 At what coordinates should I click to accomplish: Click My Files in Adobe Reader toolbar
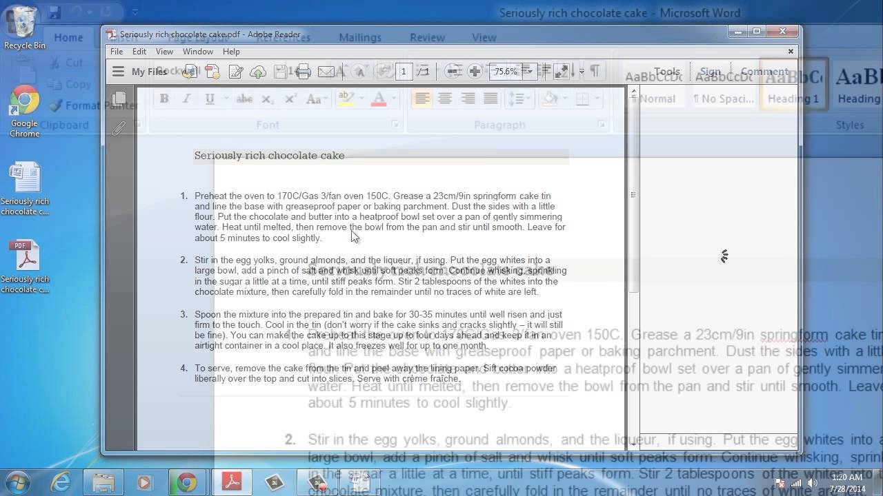tap(150, 72)
